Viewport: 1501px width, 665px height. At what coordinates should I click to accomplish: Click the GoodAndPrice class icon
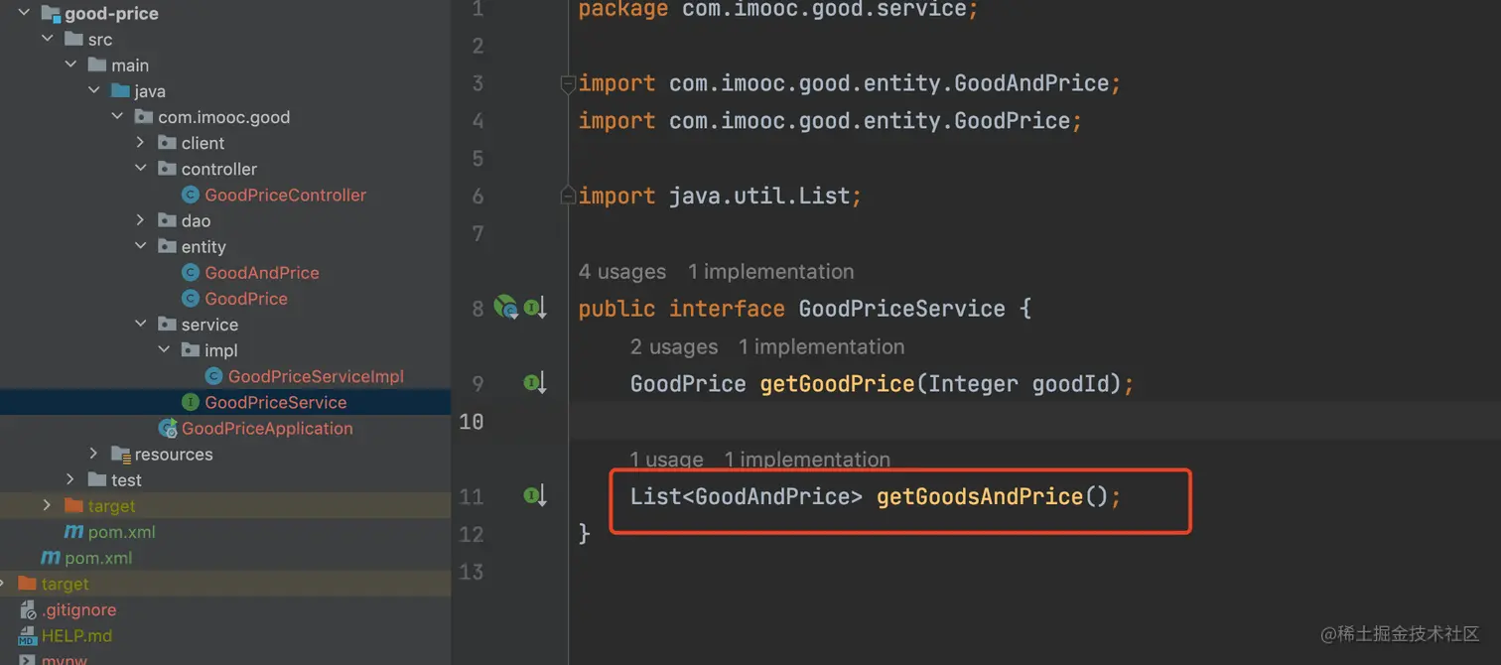pos(191,272)
